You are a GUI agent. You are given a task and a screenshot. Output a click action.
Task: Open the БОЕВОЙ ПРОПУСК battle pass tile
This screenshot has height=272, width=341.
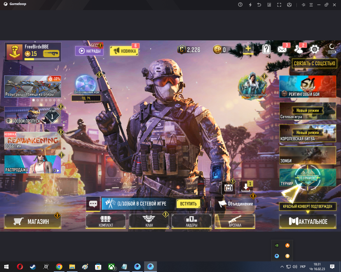pos(33,115)
